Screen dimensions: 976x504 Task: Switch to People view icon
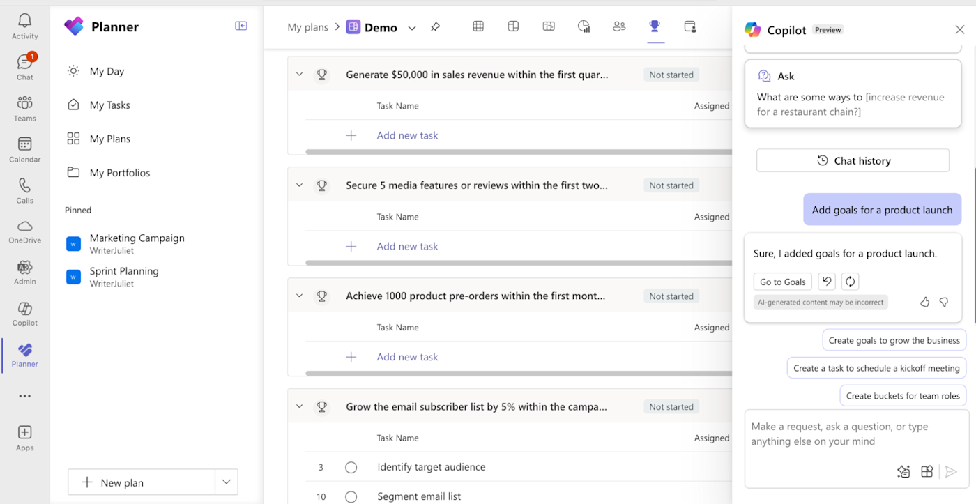pyautogui.click(x=619, y=26)
